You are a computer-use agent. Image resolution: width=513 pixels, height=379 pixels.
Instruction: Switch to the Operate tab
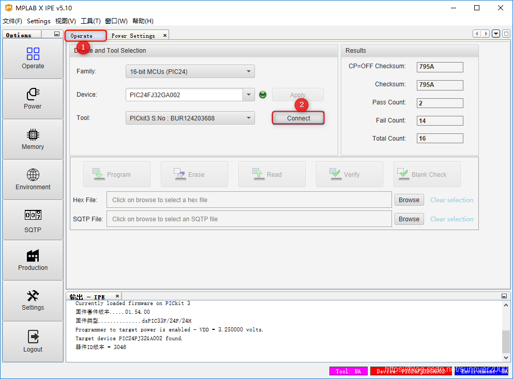(x=86, y=36)
